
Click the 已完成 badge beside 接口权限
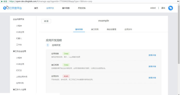66,65
